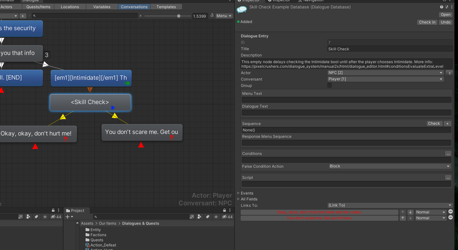This screenshot has height=250, width=458.
Task: Add a new conversation with plus button
Action: [x=23, y=16]
